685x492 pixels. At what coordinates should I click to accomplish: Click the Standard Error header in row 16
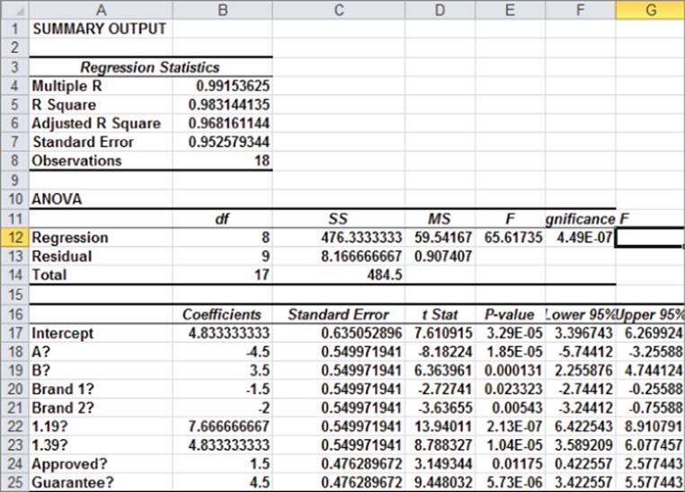tap(338, 314)
